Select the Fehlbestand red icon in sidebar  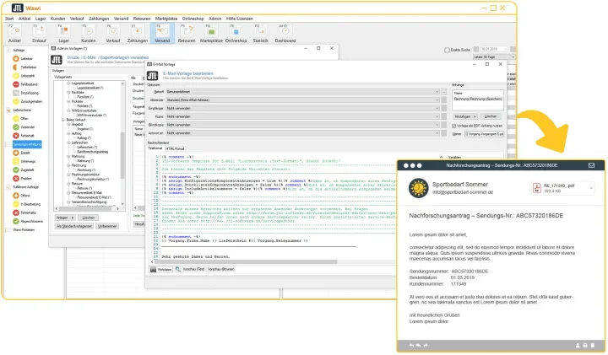(16, 84)
